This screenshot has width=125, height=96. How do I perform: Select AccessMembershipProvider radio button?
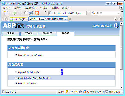16,55
